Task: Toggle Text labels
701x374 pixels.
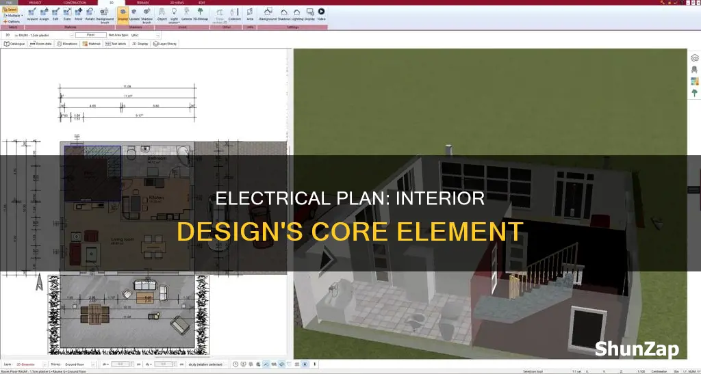Action: [116, 44]
